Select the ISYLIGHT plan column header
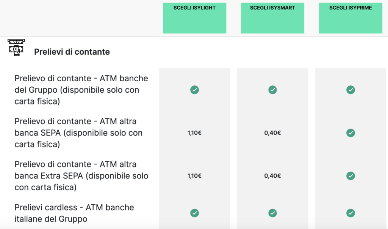This screenshot has height=229, width=388. pyautogui.click(x=194, y=18)
